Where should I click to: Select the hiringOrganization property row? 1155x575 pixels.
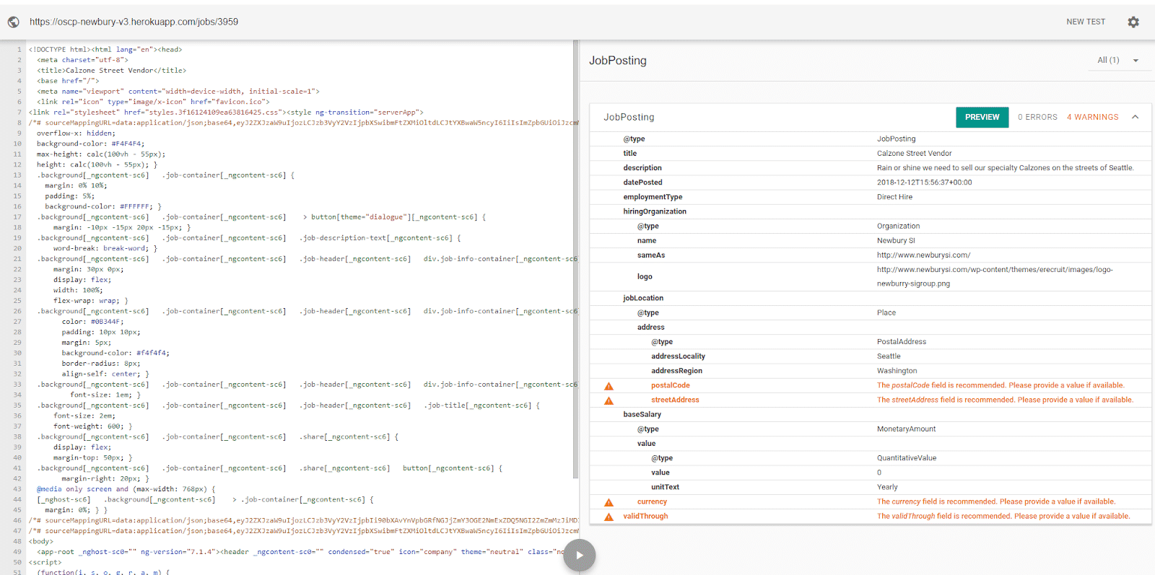click(x=655, y=211)
